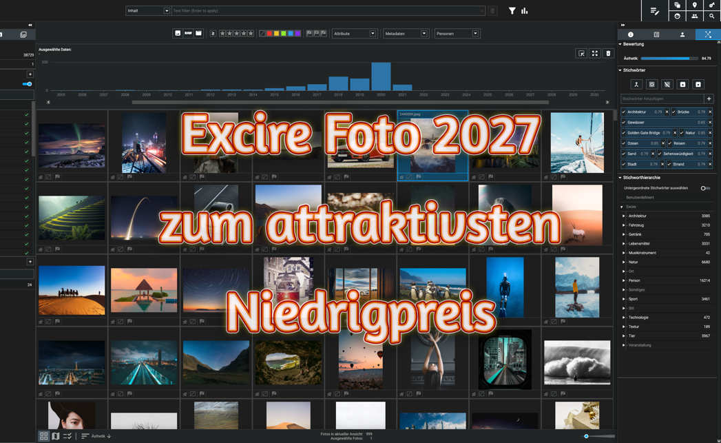Select Lebensmittel in keyword hierarchy
Viewport: 721px width, 443px height.
639,243
